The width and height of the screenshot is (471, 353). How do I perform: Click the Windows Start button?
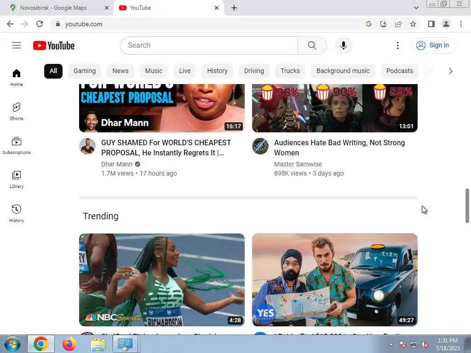click(x=12, y=344)
